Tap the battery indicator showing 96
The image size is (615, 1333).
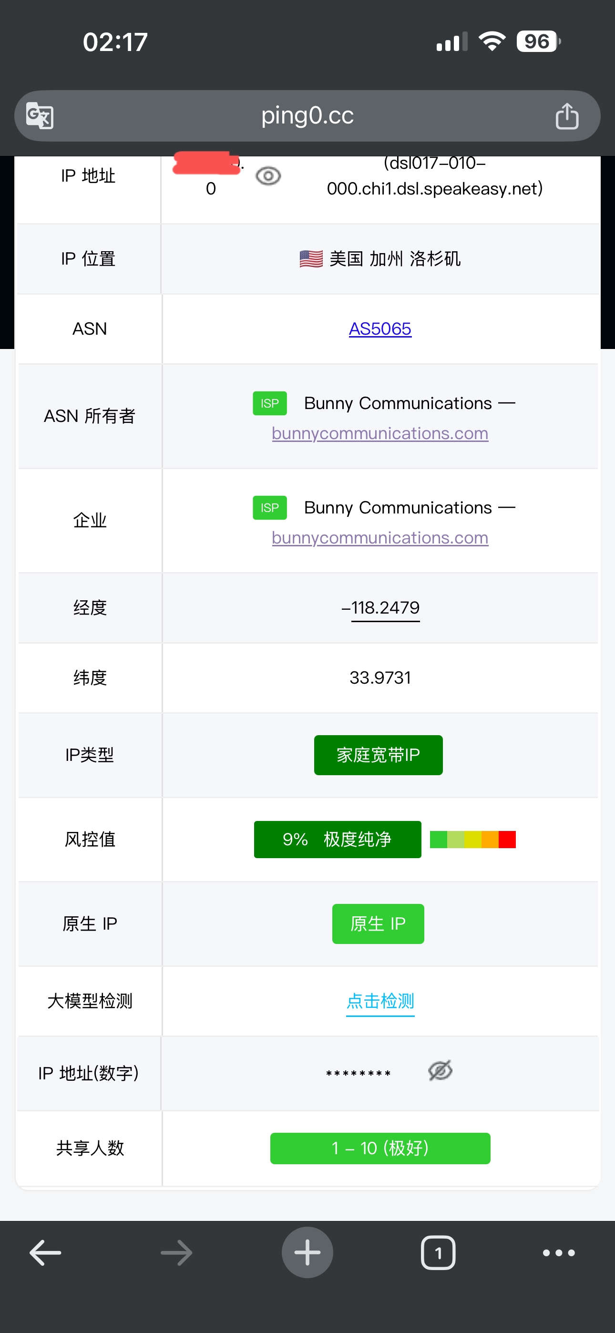[538, 41]
